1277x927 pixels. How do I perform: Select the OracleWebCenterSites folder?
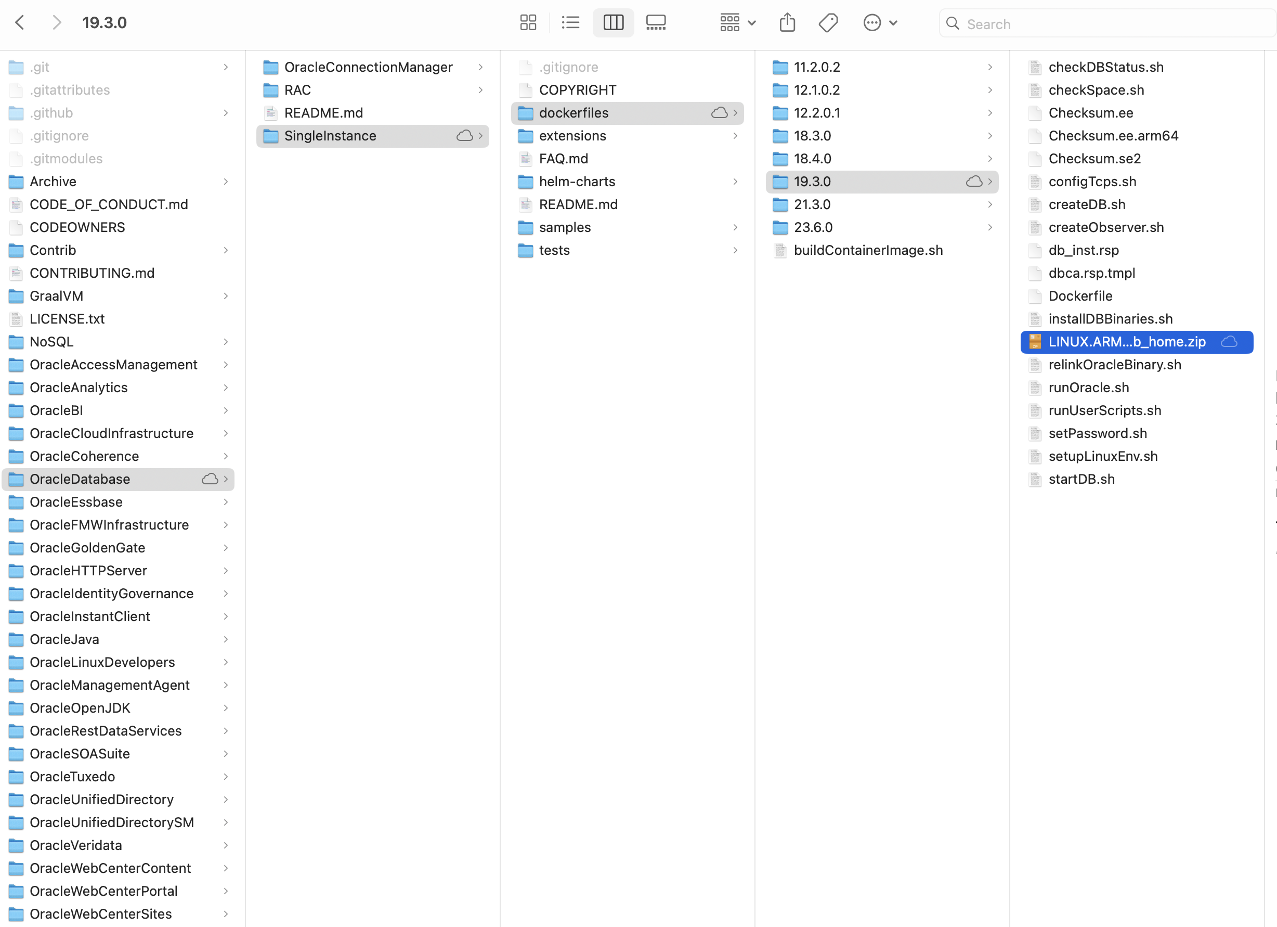[118, 914]
